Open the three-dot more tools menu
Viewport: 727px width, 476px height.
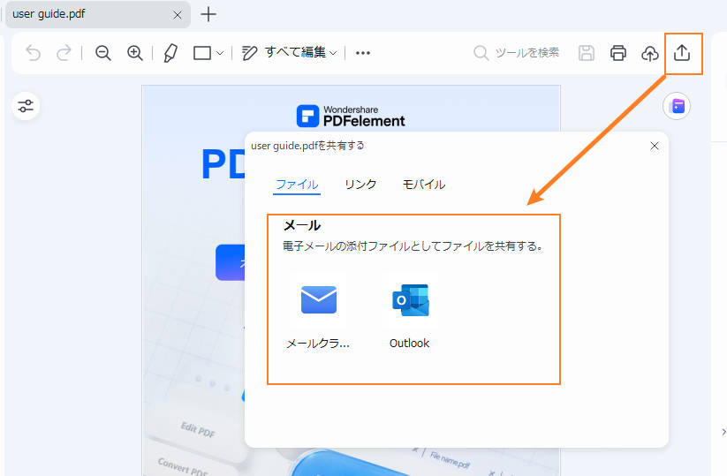point(362,53)
